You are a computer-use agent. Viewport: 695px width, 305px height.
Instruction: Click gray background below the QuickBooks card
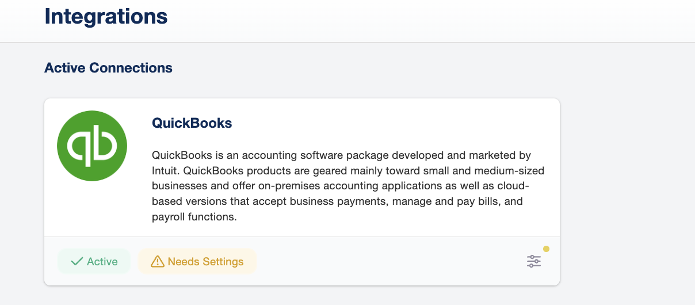click(301, 295)
